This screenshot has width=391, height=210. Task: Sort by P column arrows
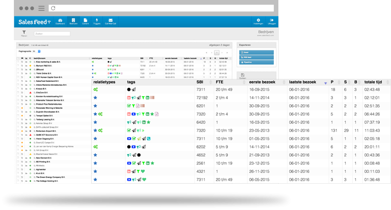tap(338, 82)
